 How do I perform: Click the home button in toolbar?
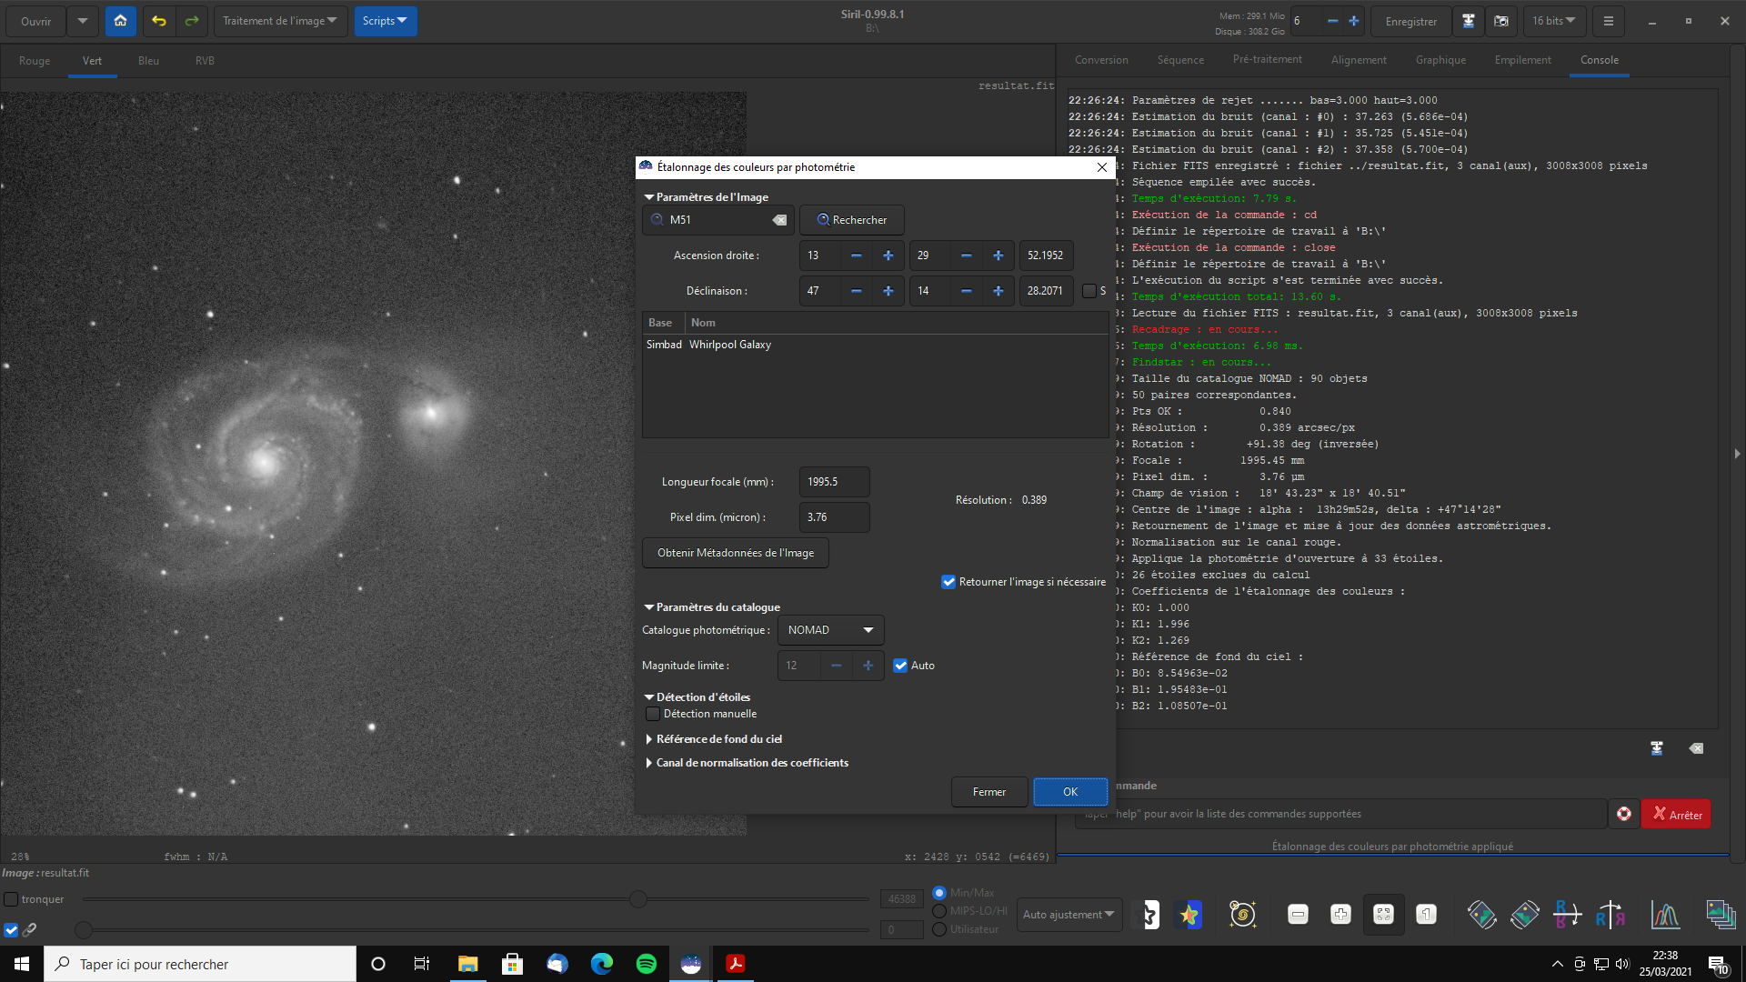tap(120, 21)
